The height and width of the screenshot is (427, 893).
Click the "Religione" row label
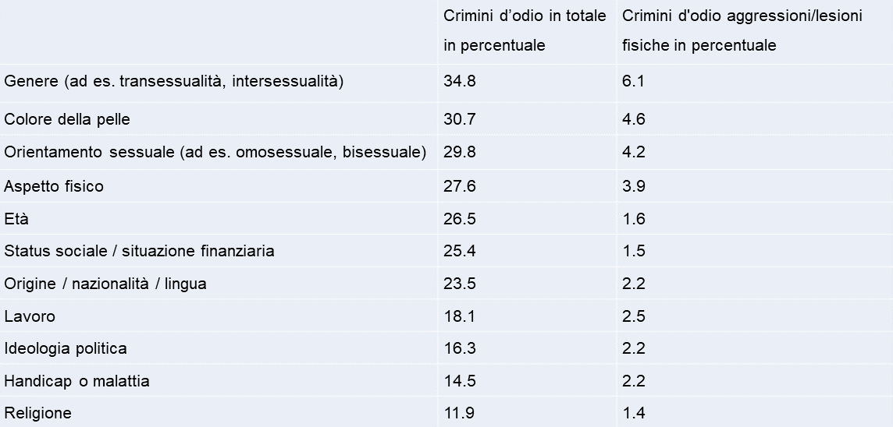[x=37, y=414]
